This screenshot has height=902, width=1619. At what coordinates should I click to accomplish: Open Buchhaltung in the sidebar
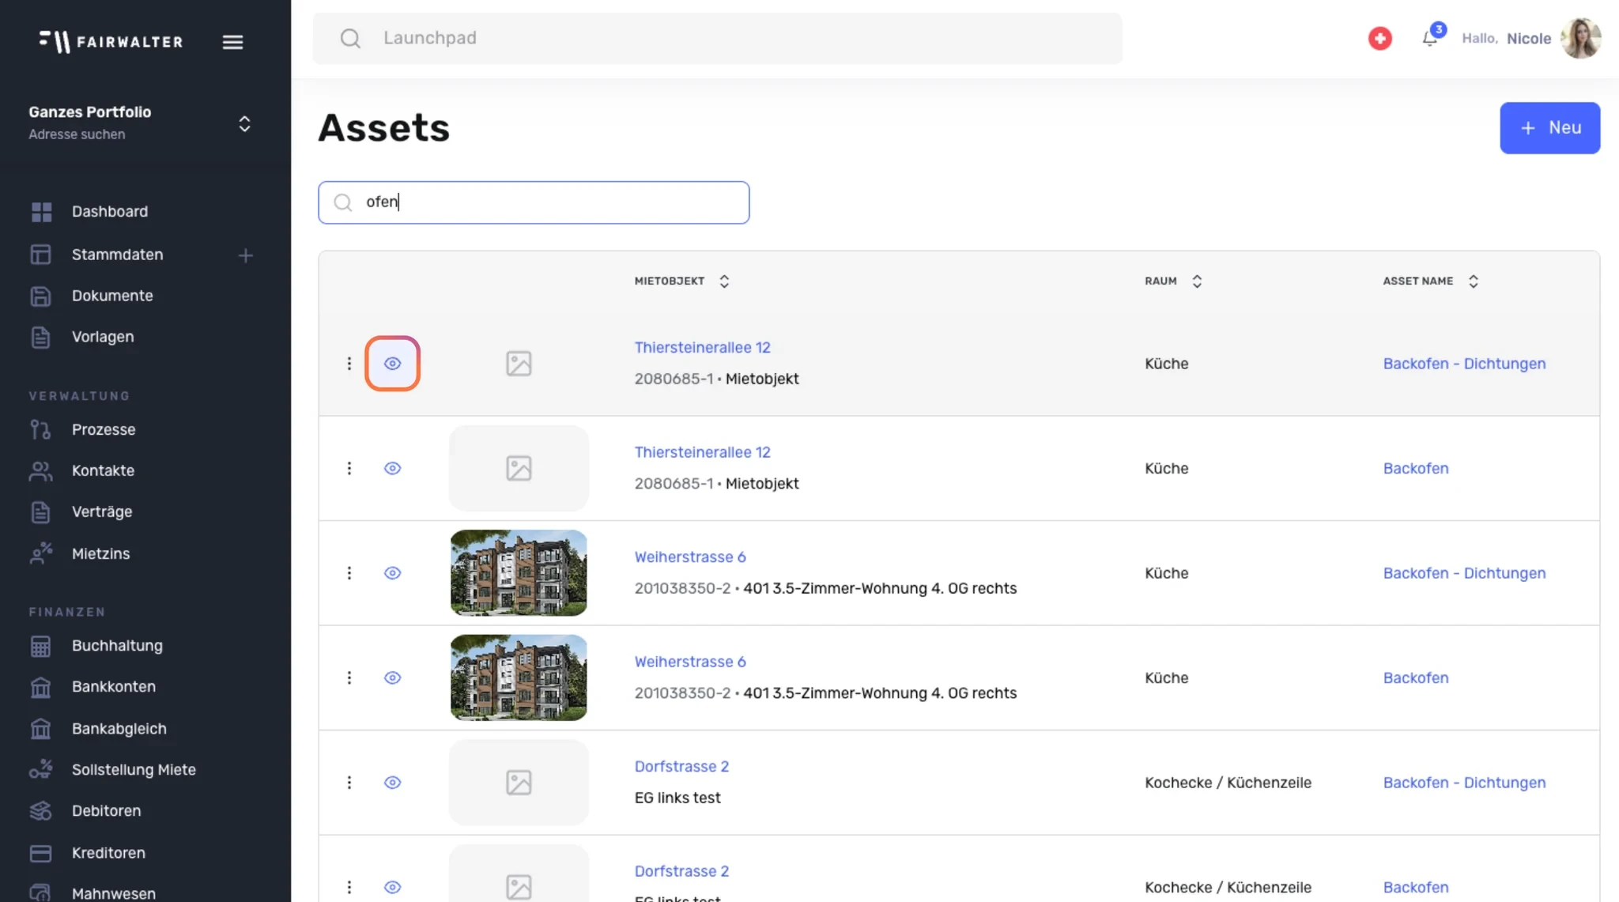point(117,646)
